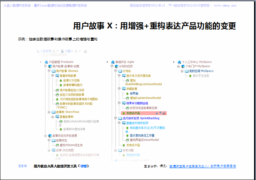Screen dimensions: 256x180
Task: Select the cube icon for 用户故事-故事树-创意
Action: pos(50,66)
